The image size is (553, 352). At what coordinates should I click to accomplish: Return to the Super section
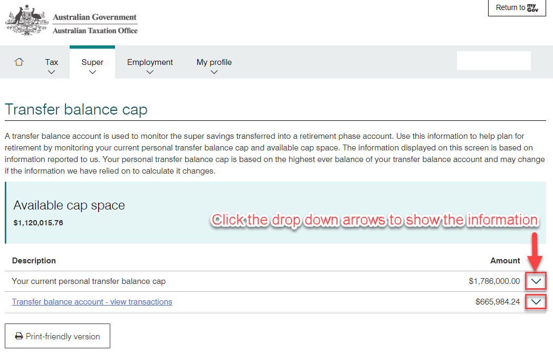[x=92, y=62]
